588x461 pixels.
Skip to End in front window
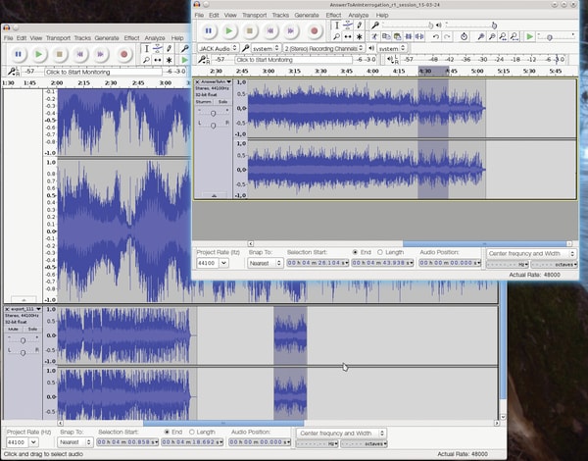point(291,31)
